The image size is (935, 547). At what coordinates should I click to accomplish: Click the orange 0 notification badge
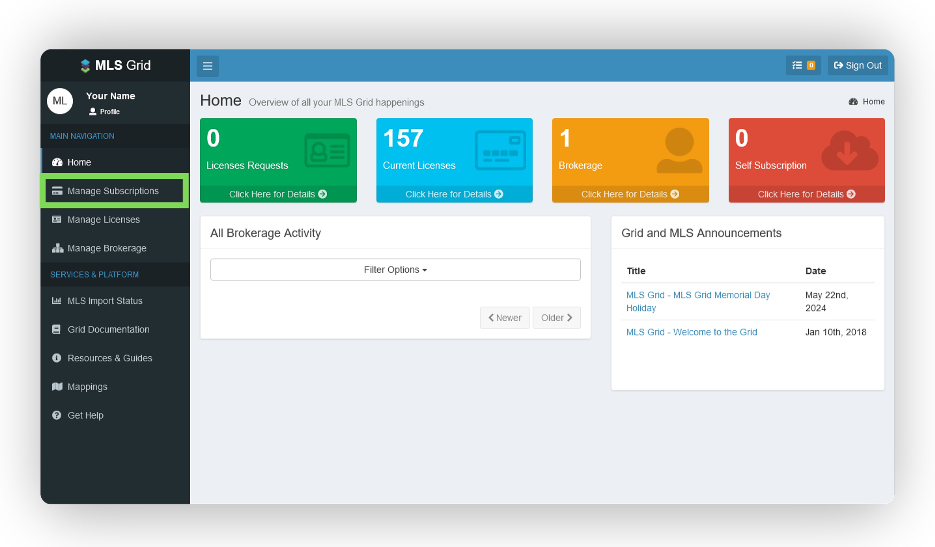coord(811,65)
